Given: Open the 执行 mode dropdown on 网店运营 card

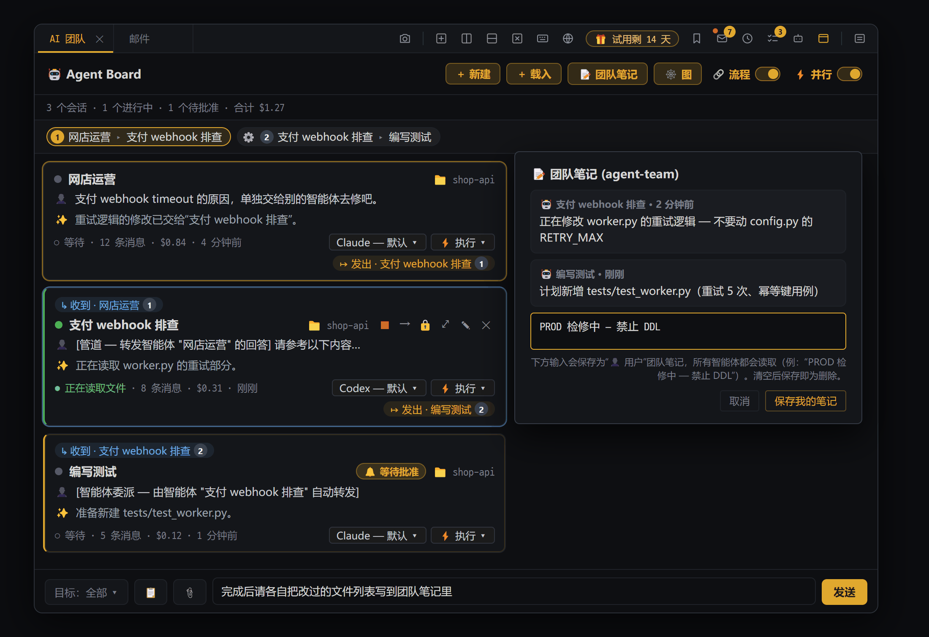Looking at the screenshot, I should click(462, 242).
